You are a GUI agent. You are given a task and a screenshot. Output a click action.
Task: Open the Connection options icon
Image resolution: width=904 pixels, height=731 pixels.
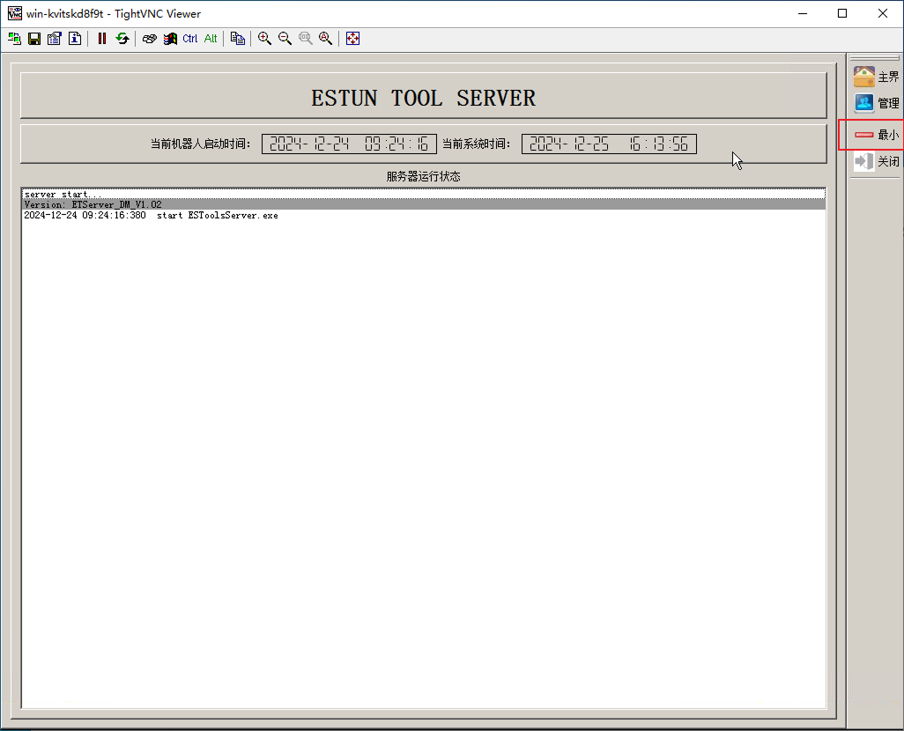(x=55, y=39)
